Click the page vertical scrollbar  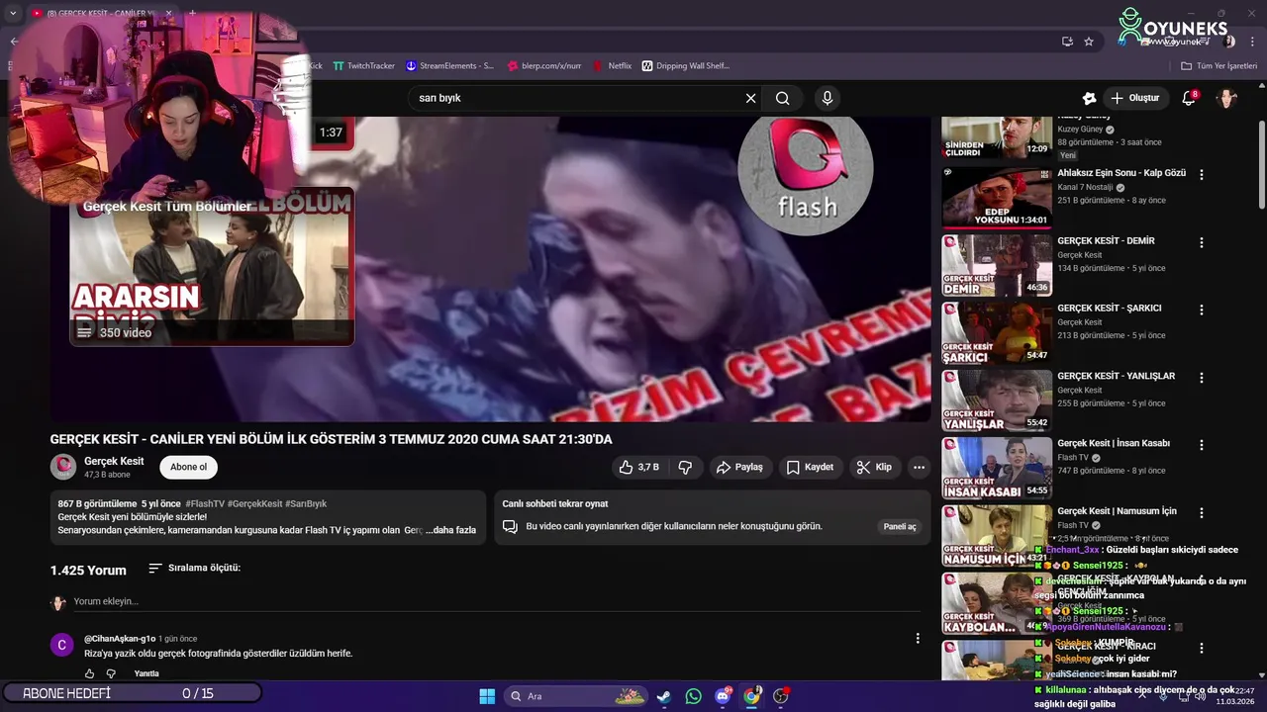click(x=1261, y=163)
